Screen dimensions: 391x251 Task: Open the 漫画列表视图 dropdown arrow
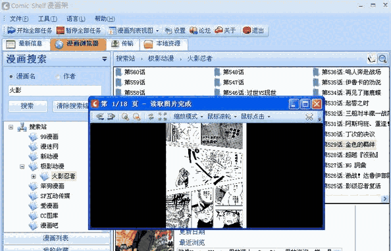157,31
